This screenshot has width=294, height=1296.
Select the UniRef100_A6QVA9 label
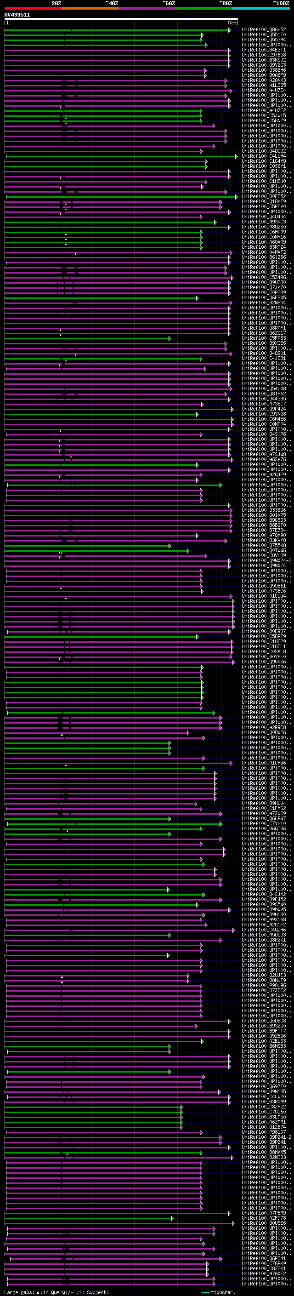[x=264, y=242]
